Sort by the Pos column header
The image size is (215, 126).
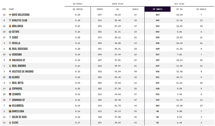click(x=4, y=9)
